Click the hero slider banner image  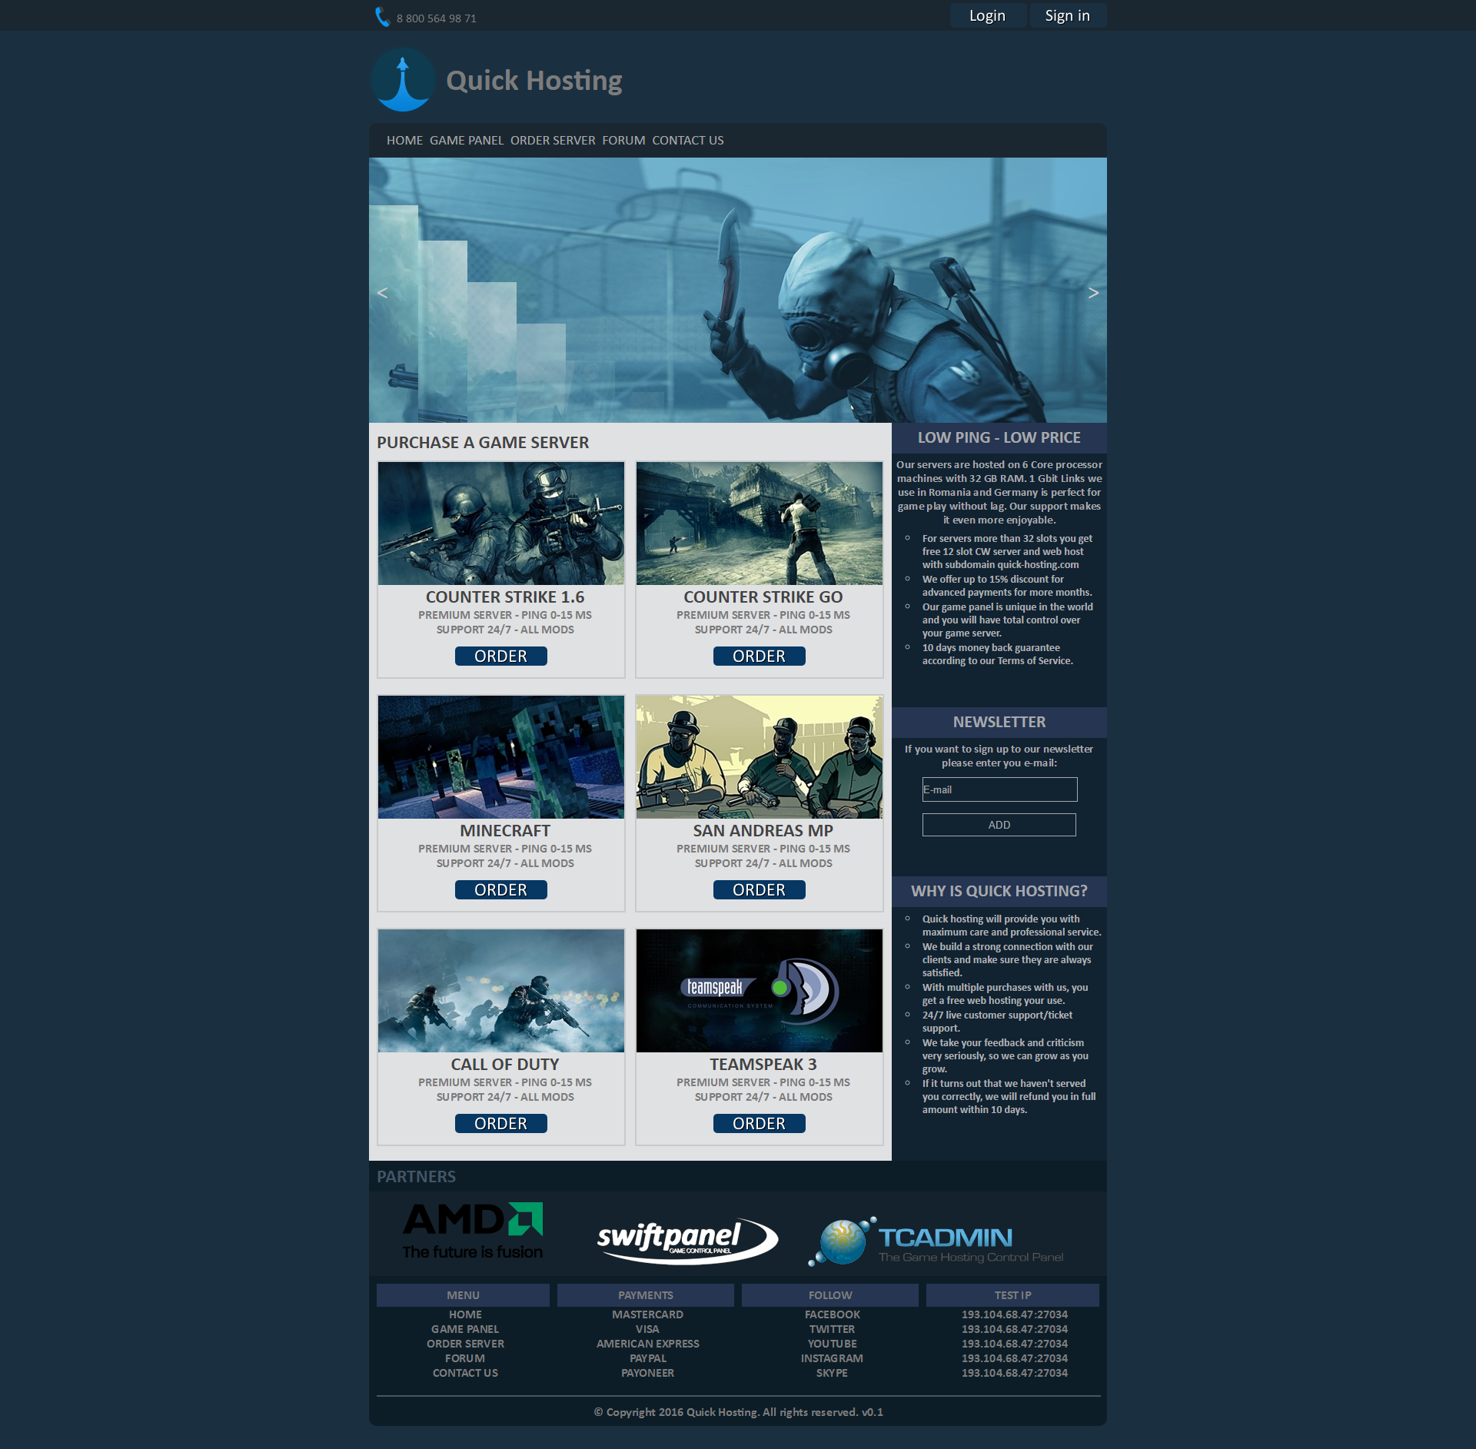click(738, 290)
